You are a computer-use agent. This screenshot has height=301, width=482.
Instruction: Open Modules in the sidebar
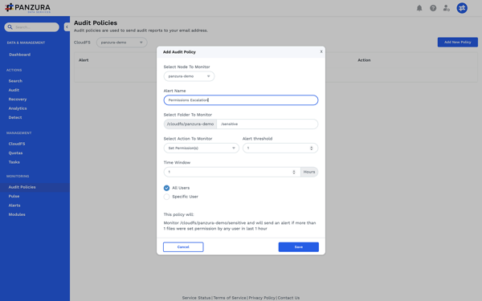(x=17, y=214)
